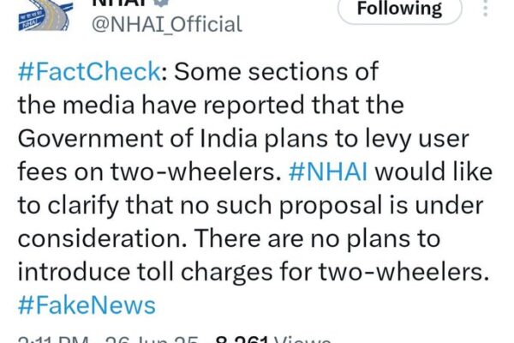Image resolution: width=514 pixels, height=343 pixels.
Task: Open the #FactCheck hashtag
Action: (91, 70)
